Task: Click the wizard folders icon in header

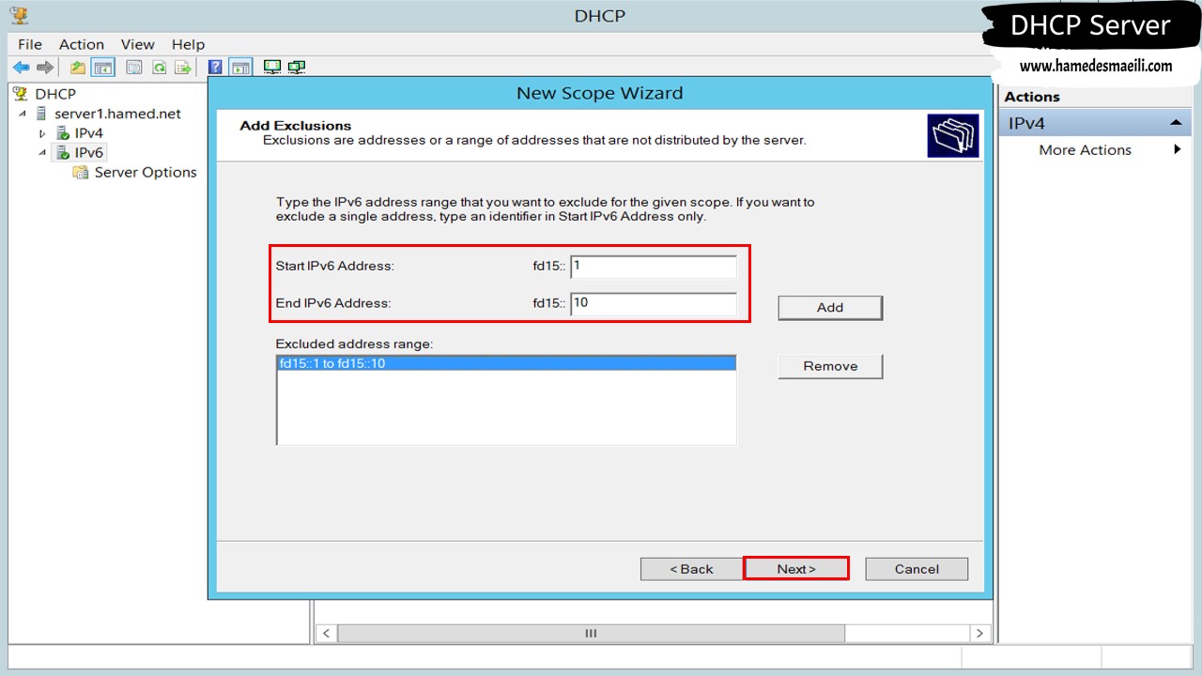Action: click(953, 135)
